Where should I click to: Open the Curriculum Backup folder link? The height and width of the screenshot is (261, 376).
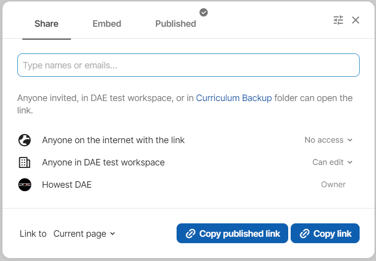coord(234,98)
